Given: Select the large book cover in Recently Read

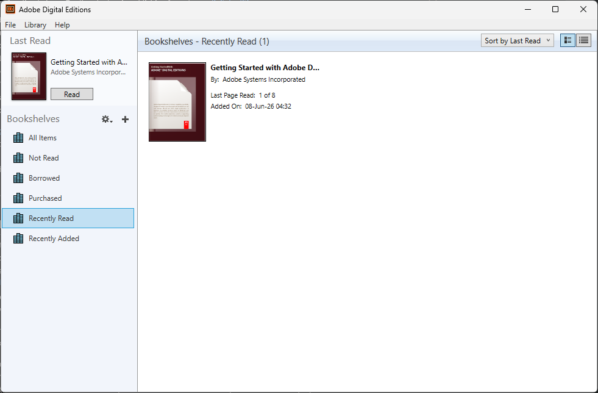Looking at the screenshot, I should point(177,102).
